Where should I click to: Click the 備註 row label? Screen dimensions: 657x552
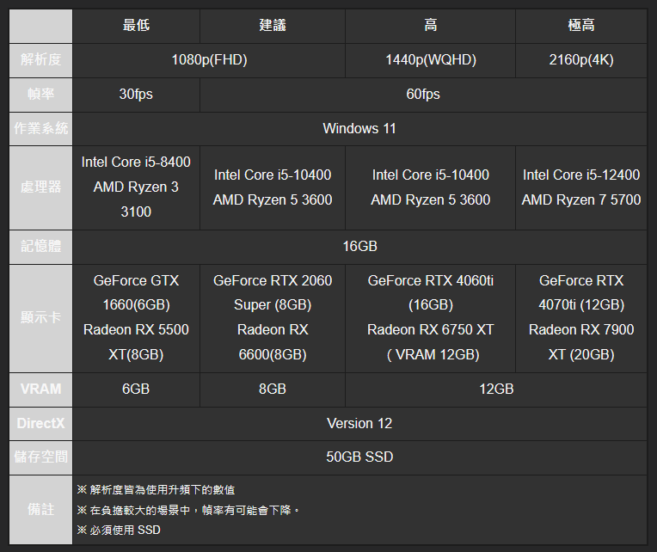[x=41, y=510]
